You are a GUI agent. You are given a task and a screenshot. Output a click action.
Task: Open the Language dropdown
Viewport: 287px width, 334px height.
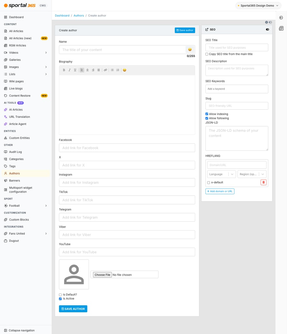(x=221, y=174)
